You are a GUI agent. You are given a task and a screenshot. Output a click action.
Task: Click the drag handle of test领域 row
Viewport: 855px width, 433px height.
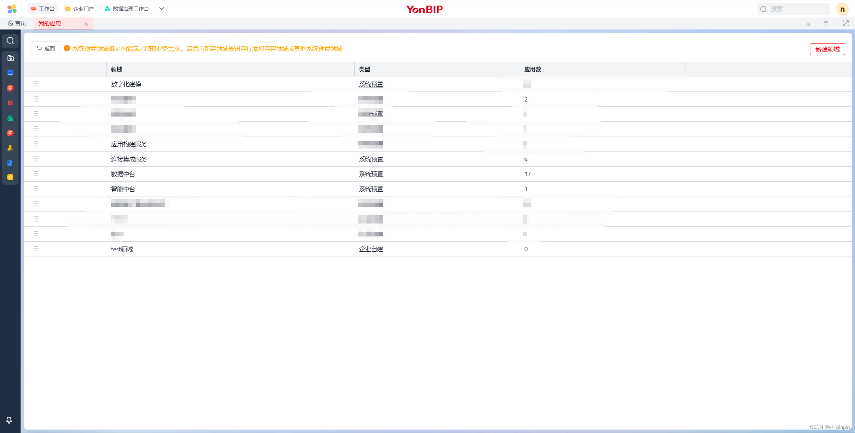[x=36, y=249]
